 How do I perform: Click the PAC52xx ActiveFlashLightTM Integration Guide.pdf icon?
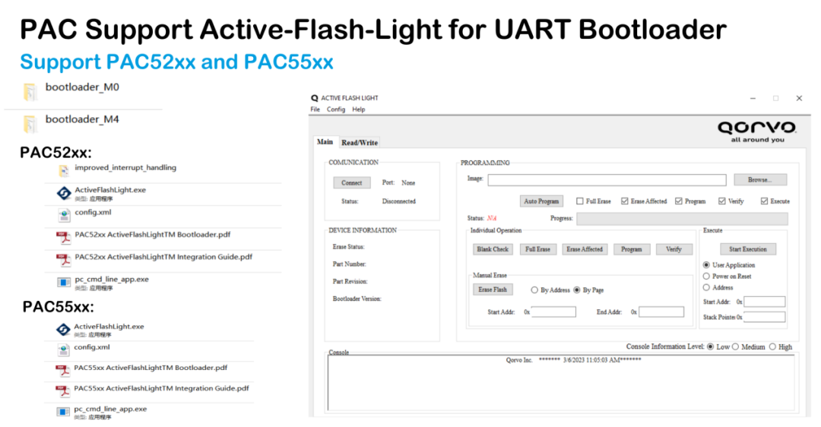64,260
